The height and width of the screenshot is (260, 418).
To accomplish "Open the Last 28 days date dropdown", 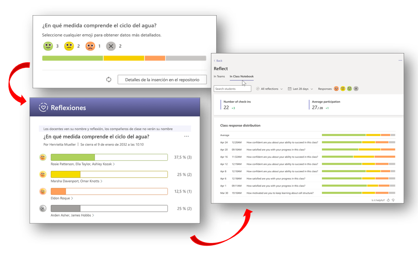I will pyautogui.click(x=300, y=89).
